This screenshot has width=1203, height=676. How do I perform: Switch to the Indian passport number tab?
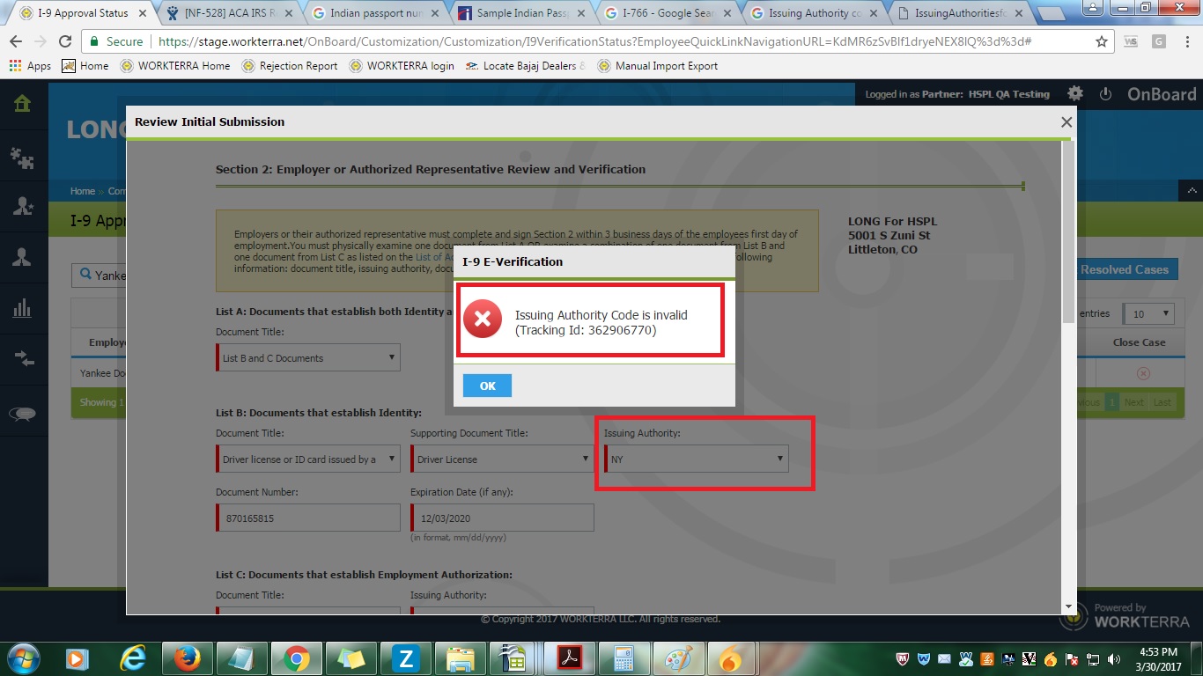click(x=377, y=13)
